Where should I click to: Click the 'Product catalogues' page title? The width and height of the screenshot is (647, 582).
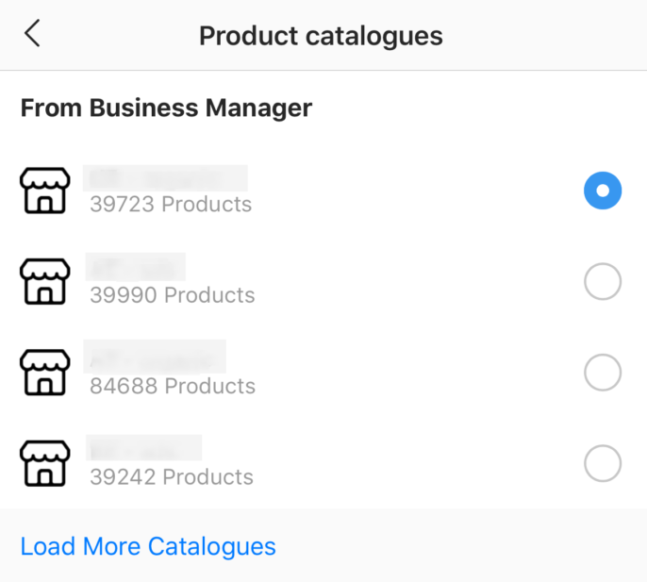321,37
